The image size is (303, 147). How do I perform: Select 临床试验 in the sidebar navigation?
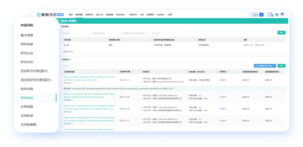pyautogui.click(x=27, y=89)
